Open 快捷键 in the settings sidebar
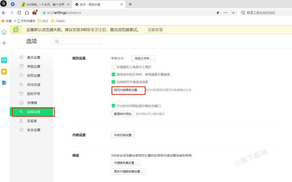Image resolution: width=292 pixels, height=182 pixels. 32,103
